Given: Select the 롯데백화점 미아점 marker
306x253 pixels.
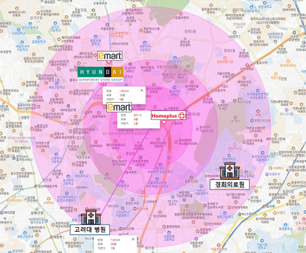Looking at the screenshot, I should pyautogui.click(x=113, y=35).
